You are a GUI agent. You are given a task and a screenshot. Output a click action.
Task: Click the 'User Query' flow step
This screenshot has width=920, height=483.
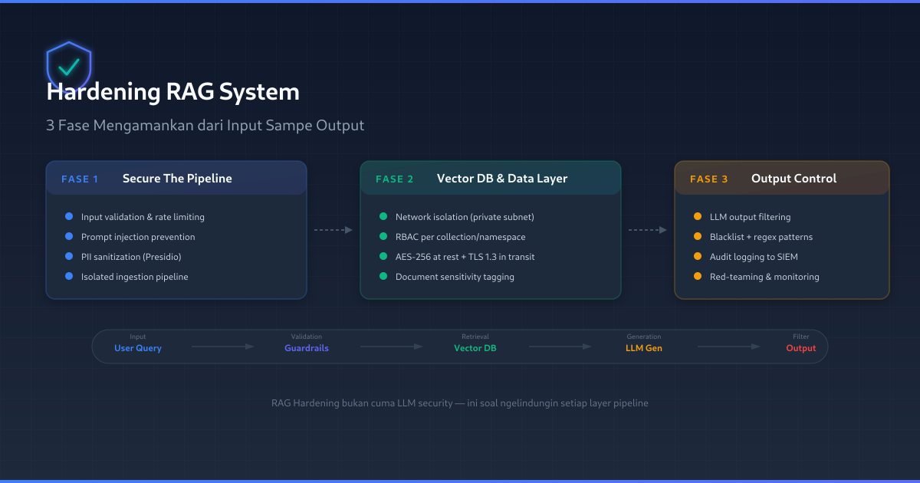(138, 348)
